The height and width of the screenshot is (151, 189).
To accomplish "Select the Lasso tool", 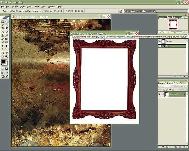I will click(3, 25).
